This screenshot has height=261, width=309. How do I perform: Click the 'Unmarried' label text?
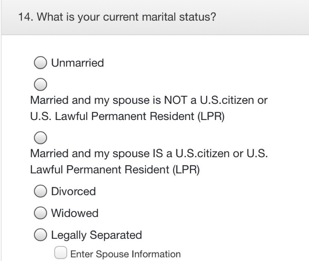coord(77,63)
